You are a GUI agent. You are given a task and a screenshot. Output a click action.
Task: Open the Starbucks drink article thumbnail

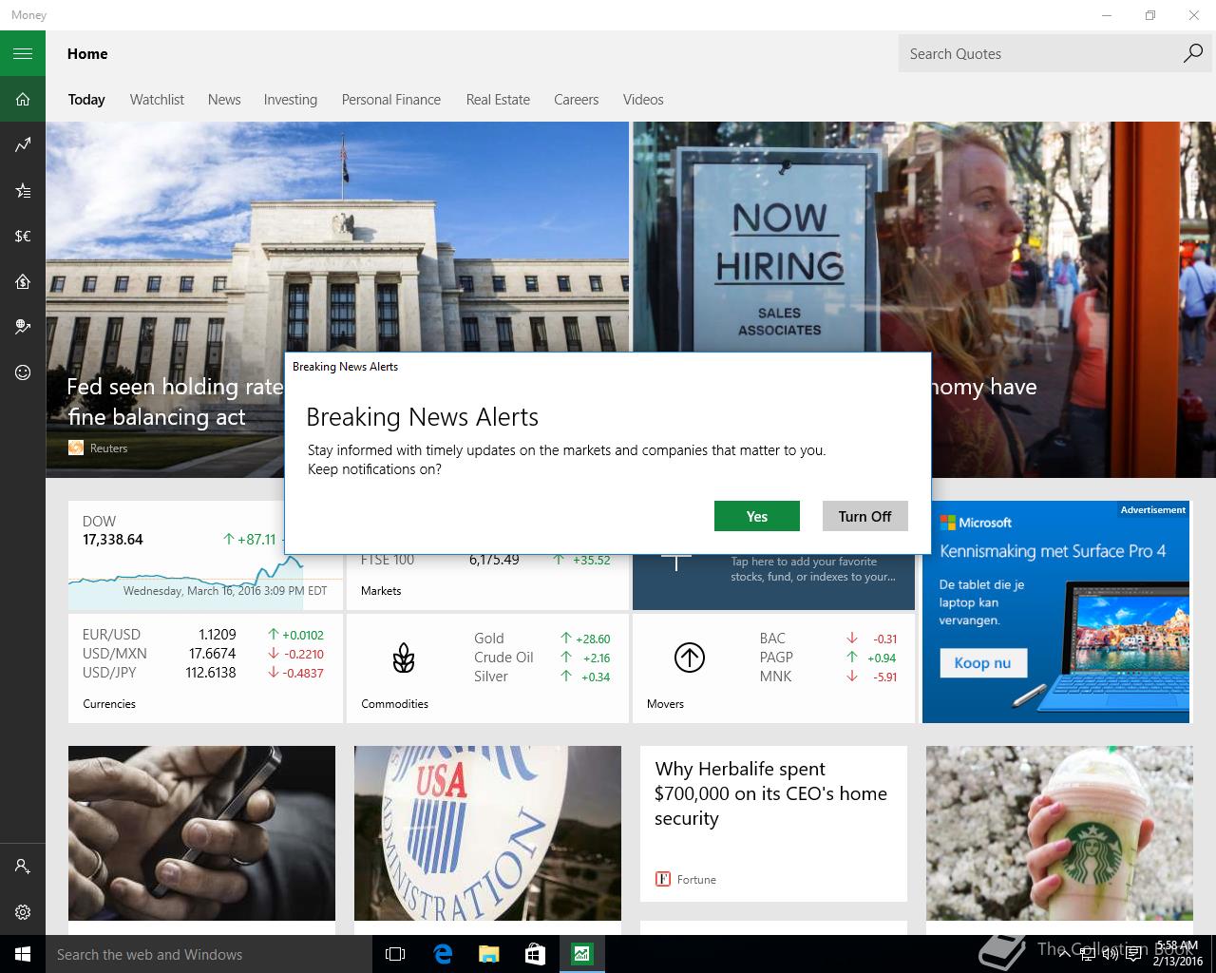1059,832
